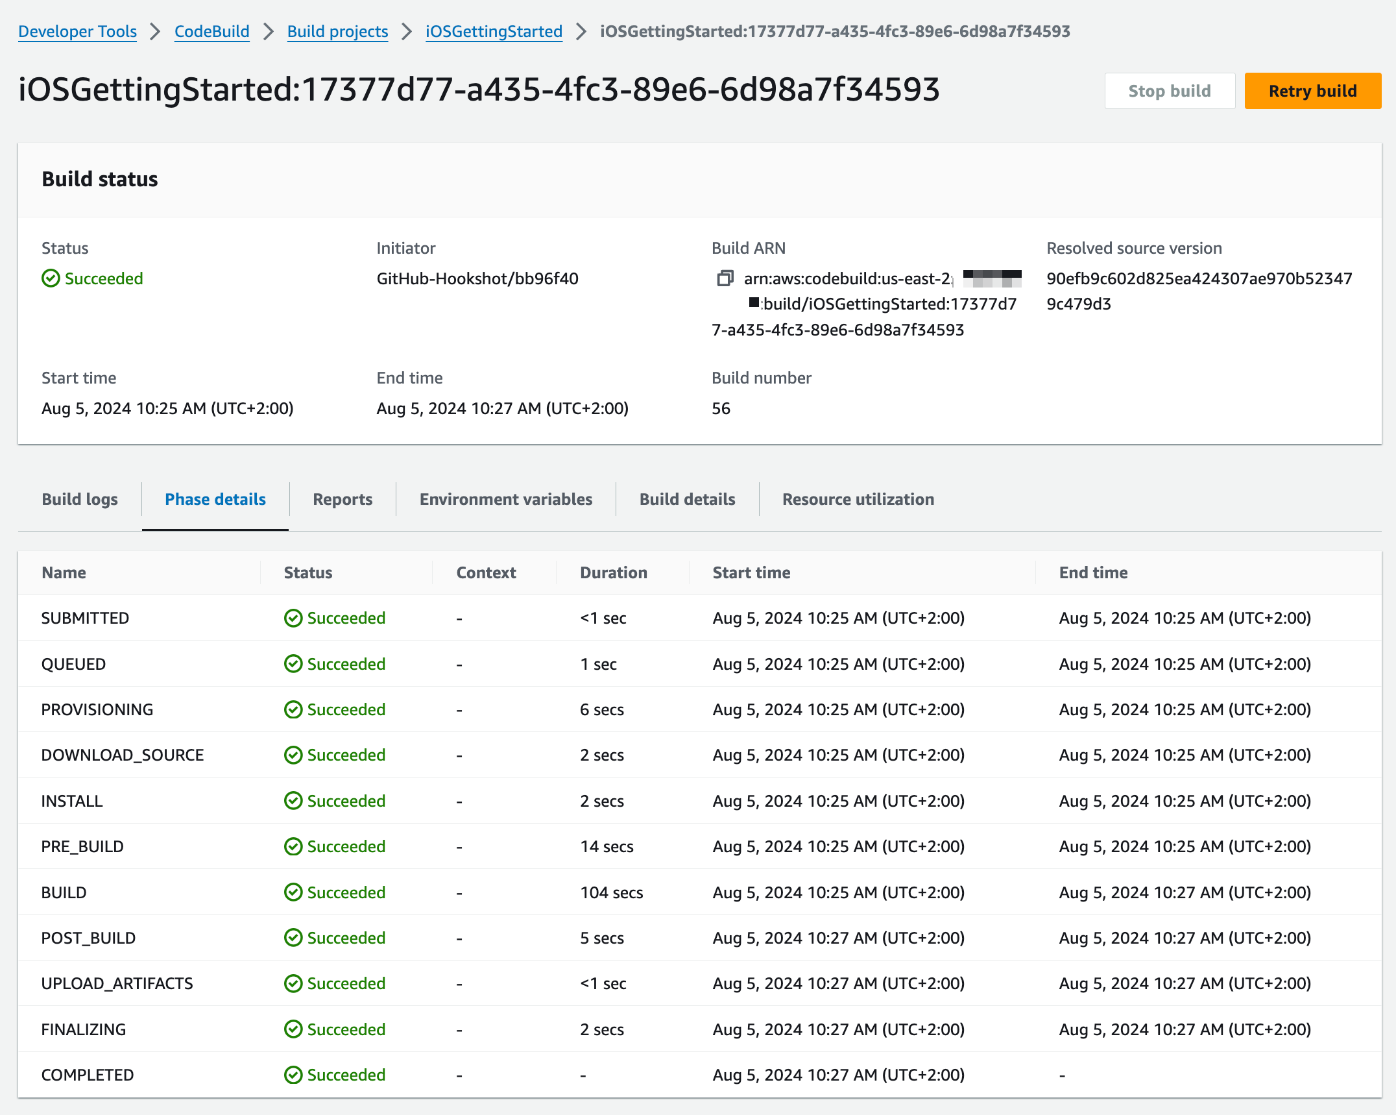Click the SUBMITTED phase Succeeded check icon
The height and width of the screenshot is (1115, 1396).
click(293, 618)
